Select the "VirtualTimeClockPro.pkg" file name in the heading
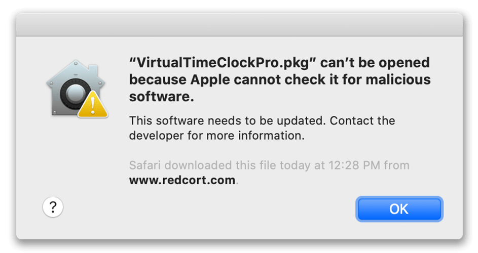 [223, 63]
